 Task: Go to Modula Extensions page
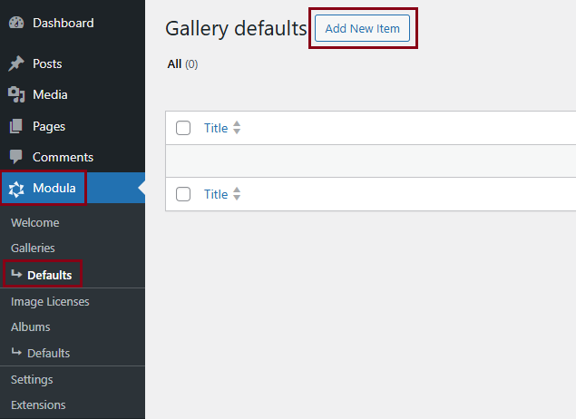click(x=38, y=404)
